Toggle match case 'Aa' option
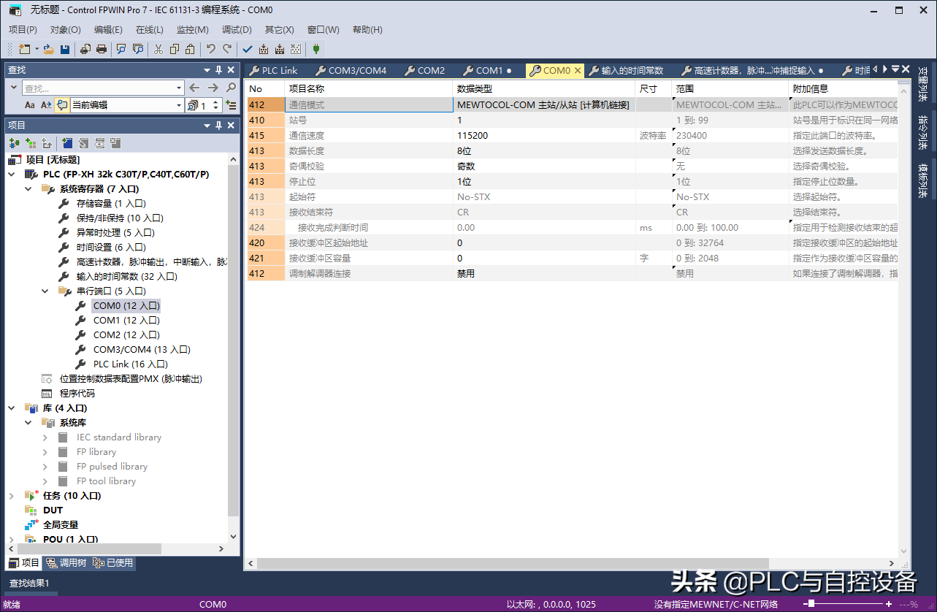The image size is (937, 612). click(30, 105)
